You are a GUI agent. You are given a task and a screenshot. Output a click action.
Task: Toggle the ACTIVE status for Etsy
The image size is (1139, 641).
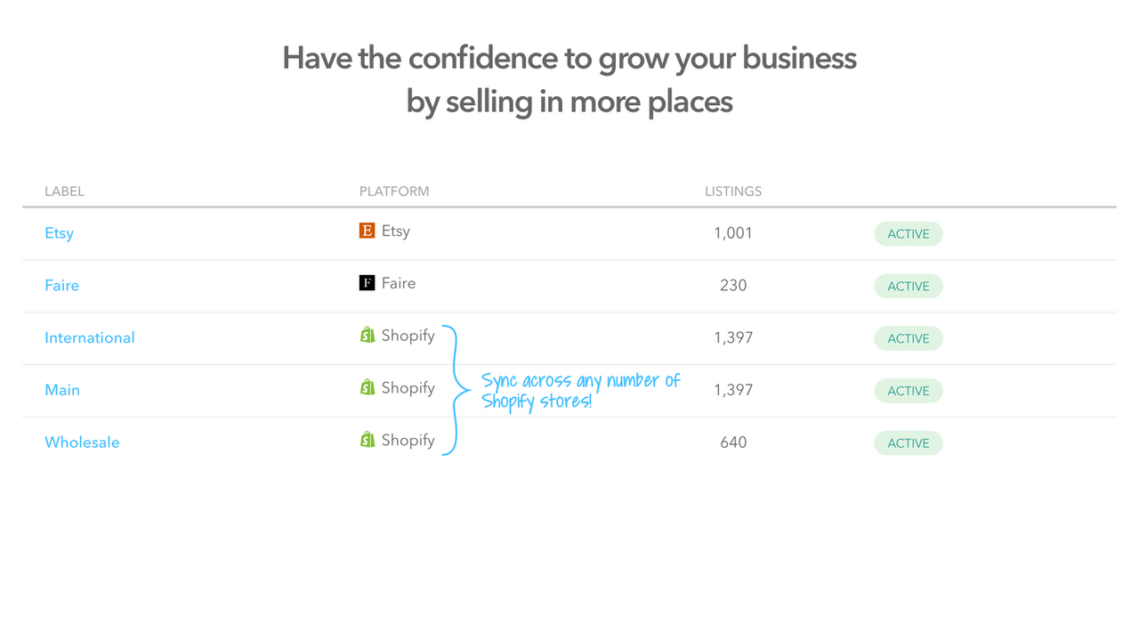point(908,233)
